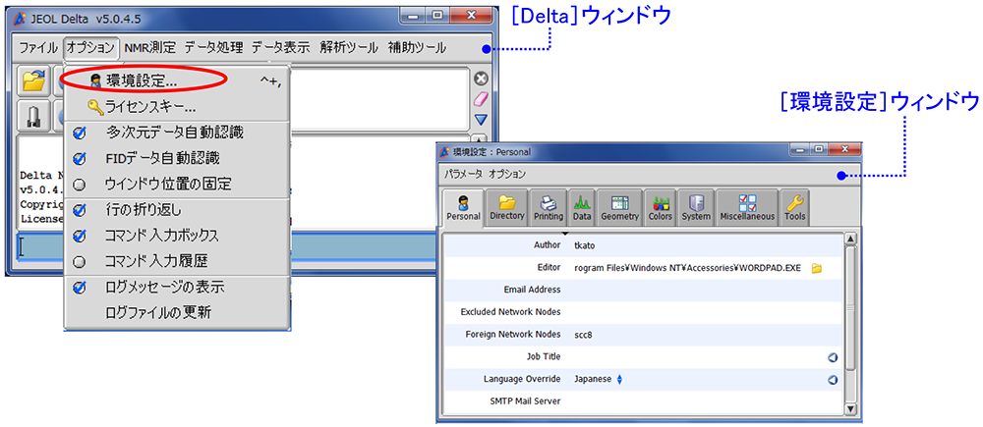The image size is (983, 427).
Task: Click the folder icon beside the Editor path
Action: [816, 267]
